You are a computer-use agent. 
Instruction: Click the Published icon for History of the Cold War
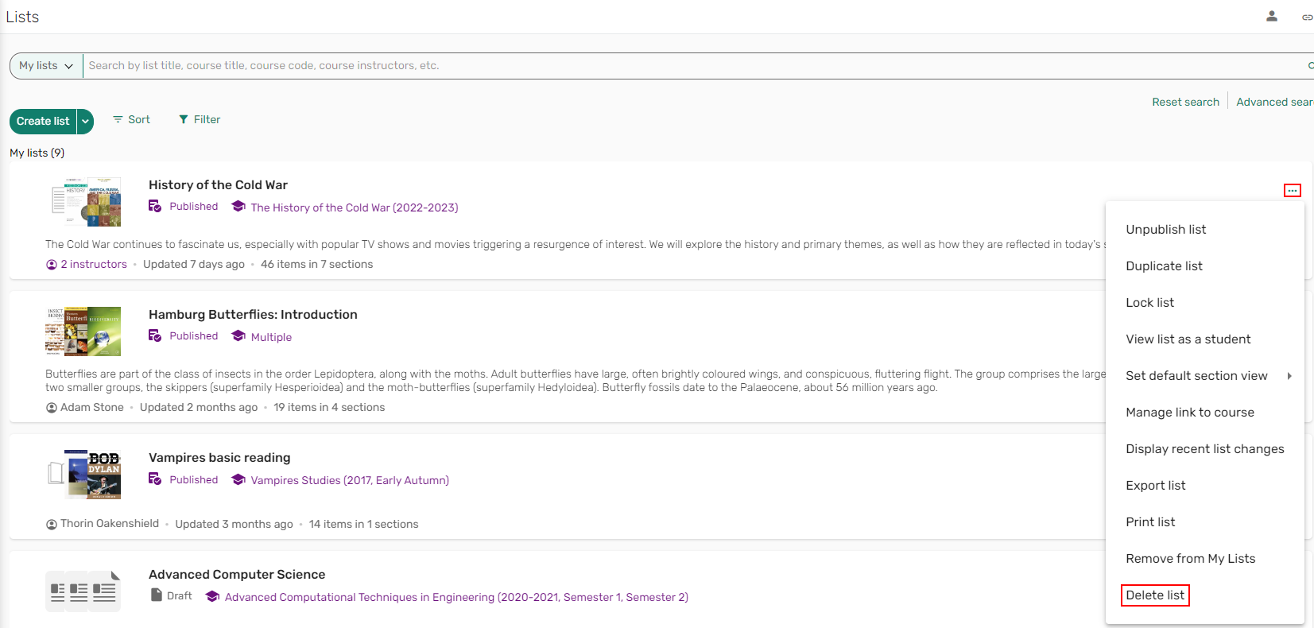[155, 207]
